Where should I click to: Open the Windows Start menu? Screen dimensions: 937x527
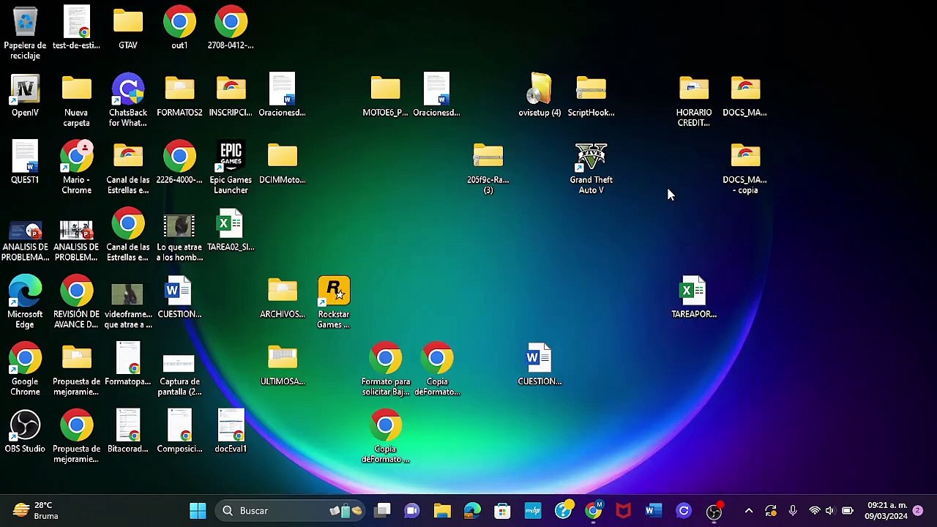(198, 511)
